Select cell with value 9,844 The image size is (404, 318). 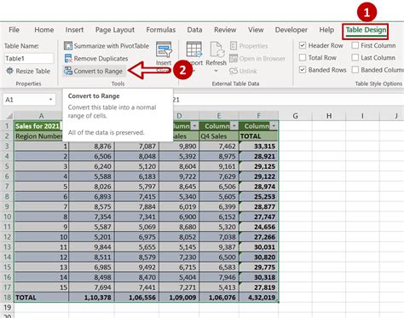click(91, 247)
